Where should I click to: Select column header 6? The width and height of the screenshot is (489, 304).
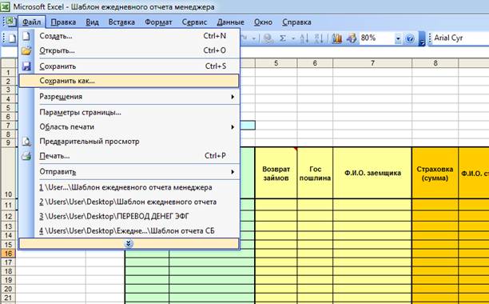[x=315, y=63]
